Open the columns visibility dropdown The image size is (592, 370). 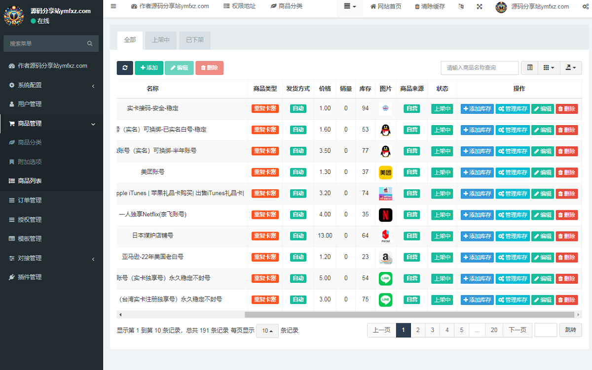click(x=549, y=68)
